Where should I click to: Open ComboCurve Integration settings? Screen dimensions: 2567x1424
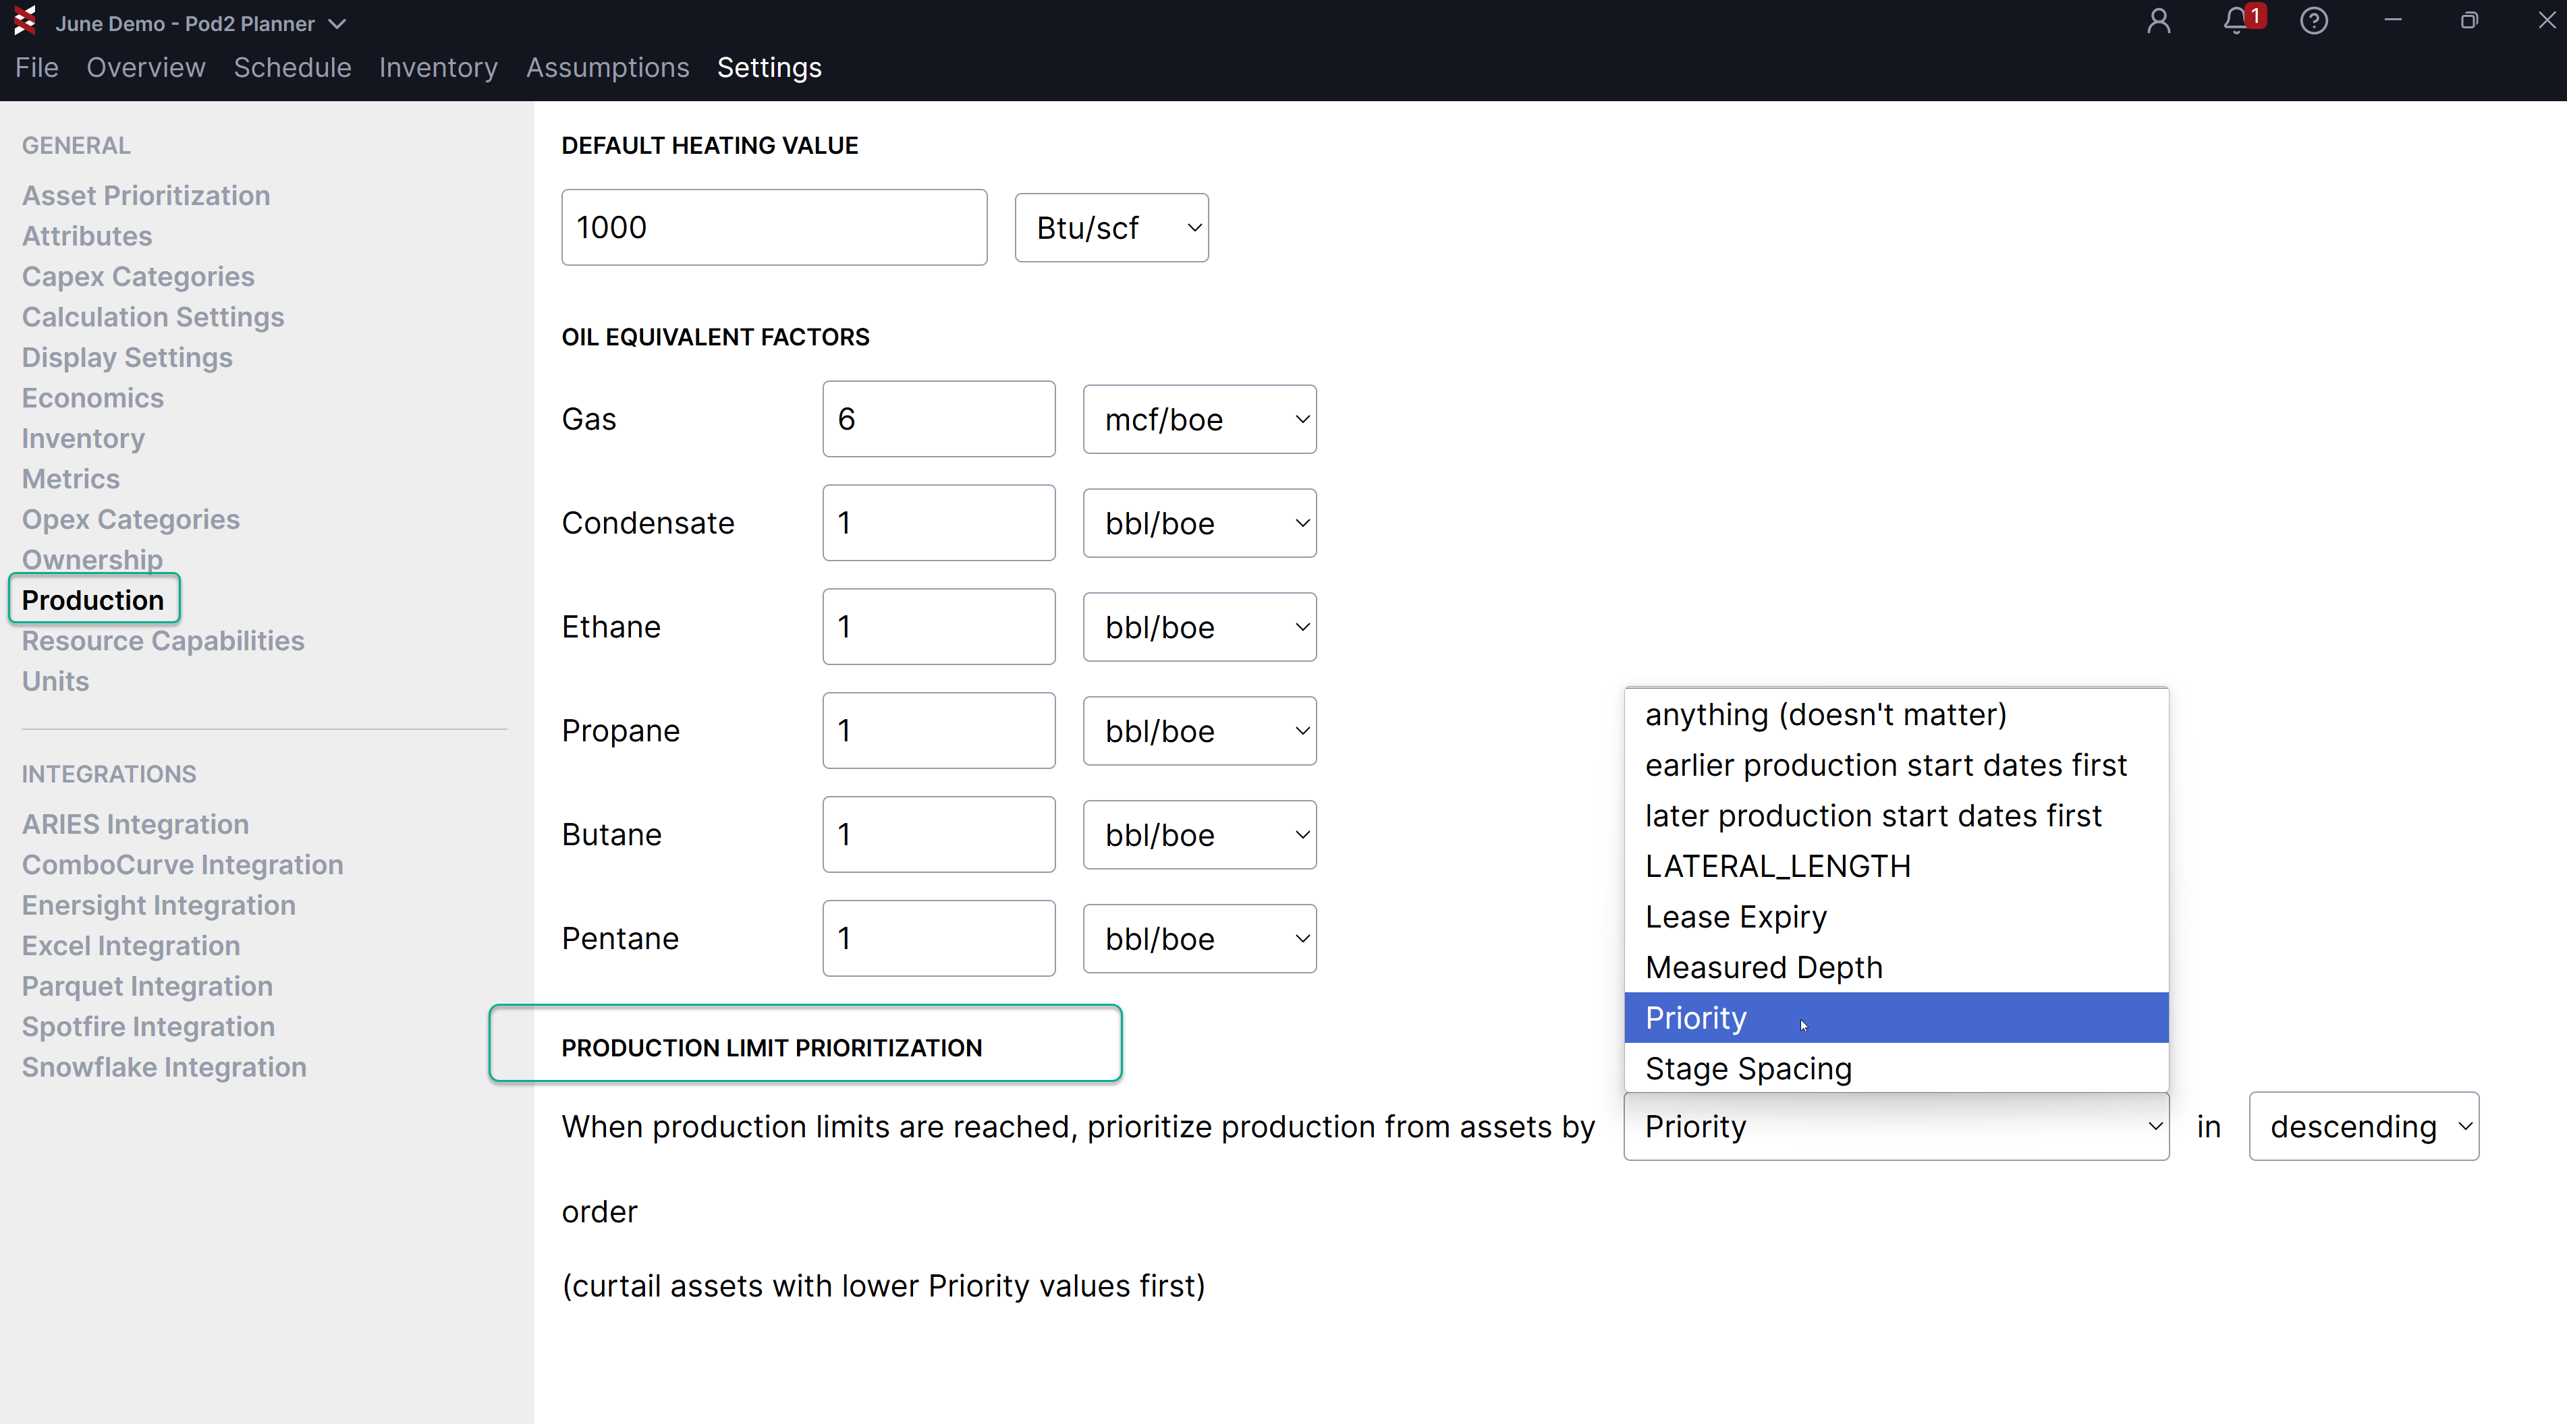pyautogui.click(x=182, y=864)
